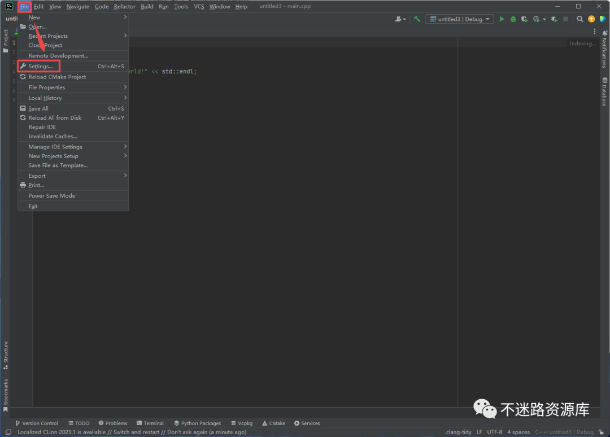The height and width of the screenshot is (437, 610).
Task: Open the Edit menu
Action: click(x=38, y=6)
